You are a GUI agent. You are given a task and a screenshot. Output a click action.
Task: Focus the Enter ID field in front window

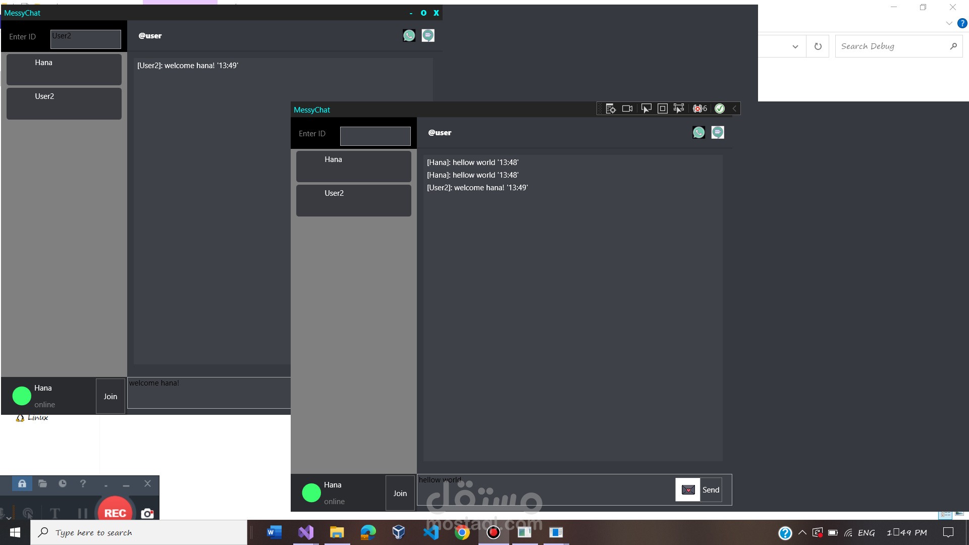(375, 136)
